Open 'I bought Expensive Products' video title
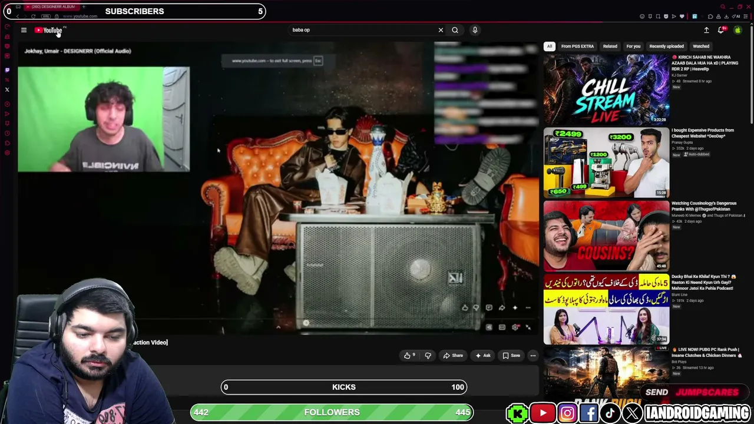 coord(703,133)
